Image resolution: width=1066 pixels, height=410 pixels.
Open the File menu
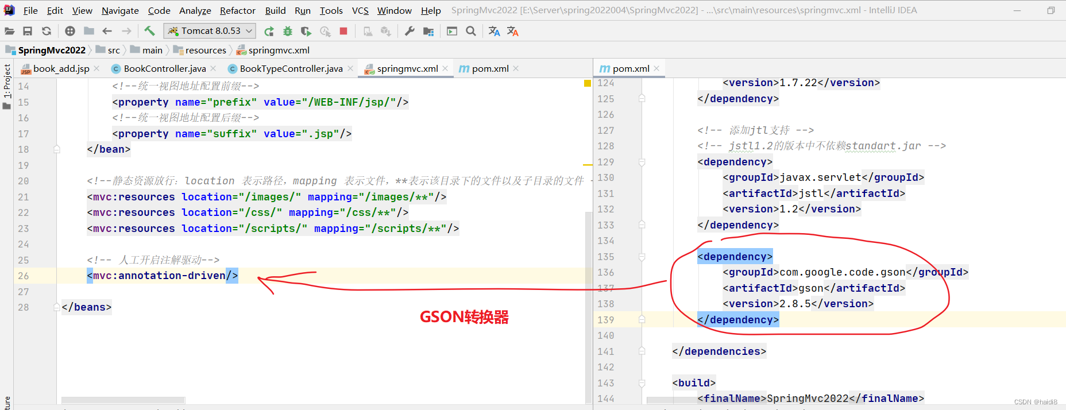point(30,10)
